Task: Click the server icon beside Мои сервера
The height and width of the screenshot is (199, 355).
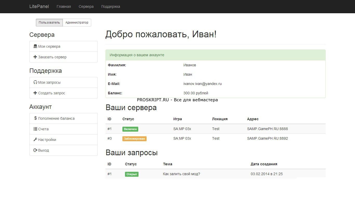Action: pos(35,46)
